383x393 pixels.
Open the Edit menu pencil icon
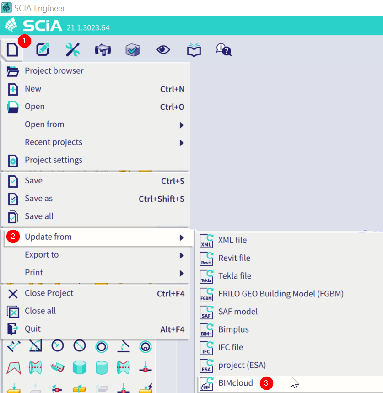[43, 49]
